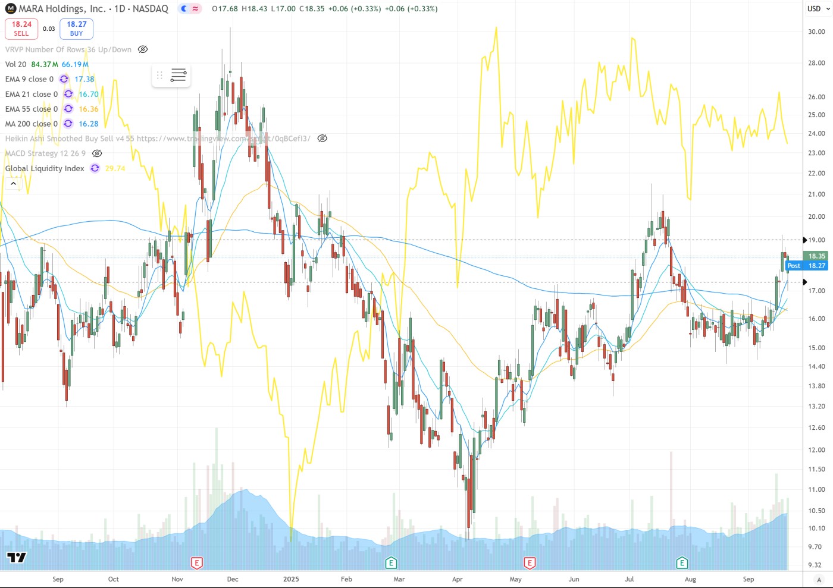Unhide the MACD Strategy indicator

[x=97, y=153]
